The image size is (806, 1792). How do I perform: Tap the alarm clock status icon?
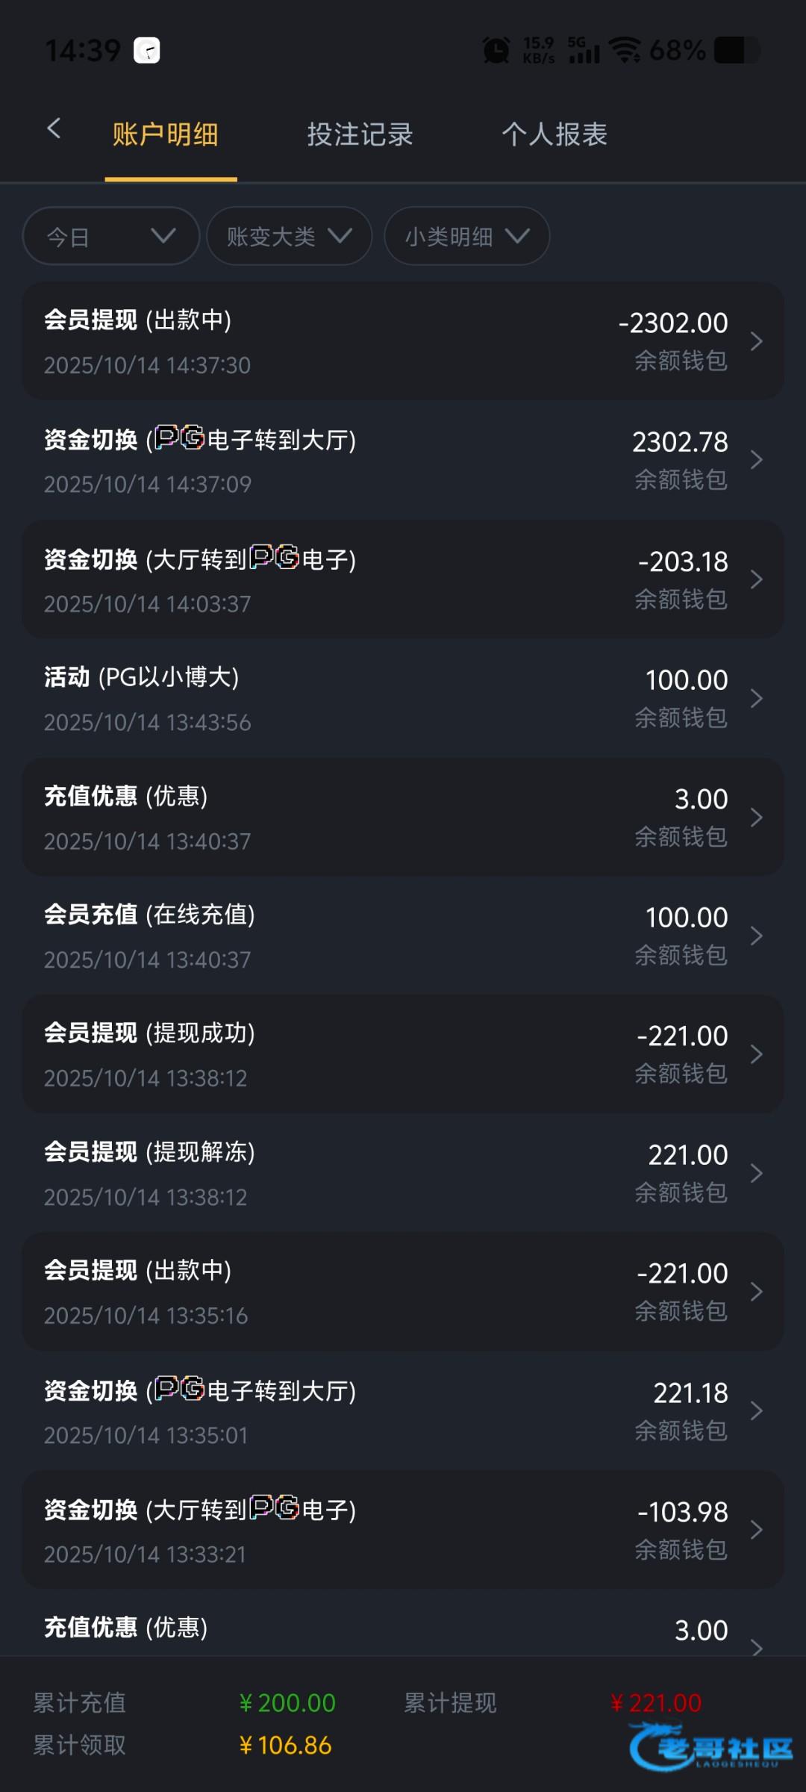(x=496, y=51)
